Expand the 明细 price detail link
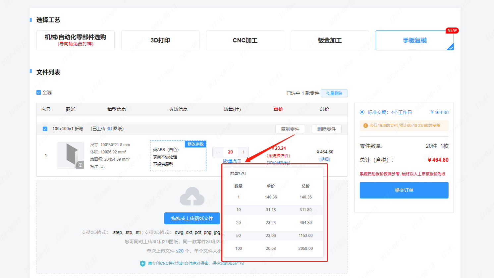Screen dimensions: 494x278 pyautogui.click(x=324, y=159)
